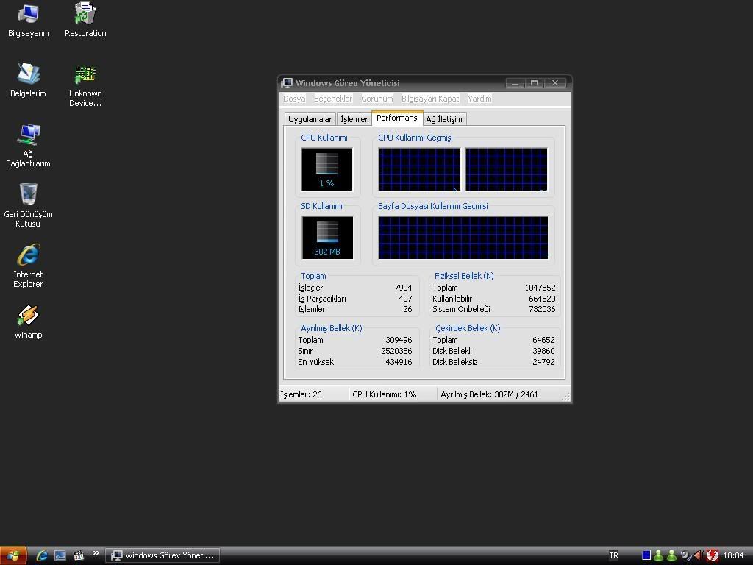
Task: Click the committed memory total 309496
Action: (x=399, y=340)
